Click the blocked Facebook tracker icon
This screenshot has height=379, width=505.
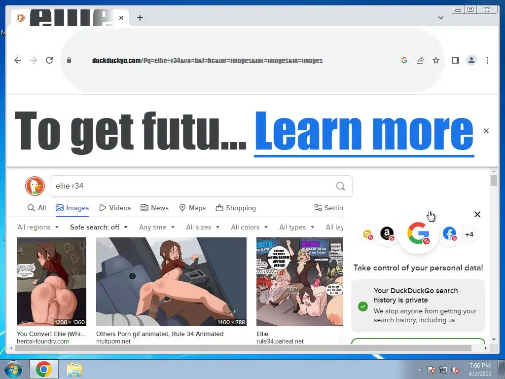[450, 233]
